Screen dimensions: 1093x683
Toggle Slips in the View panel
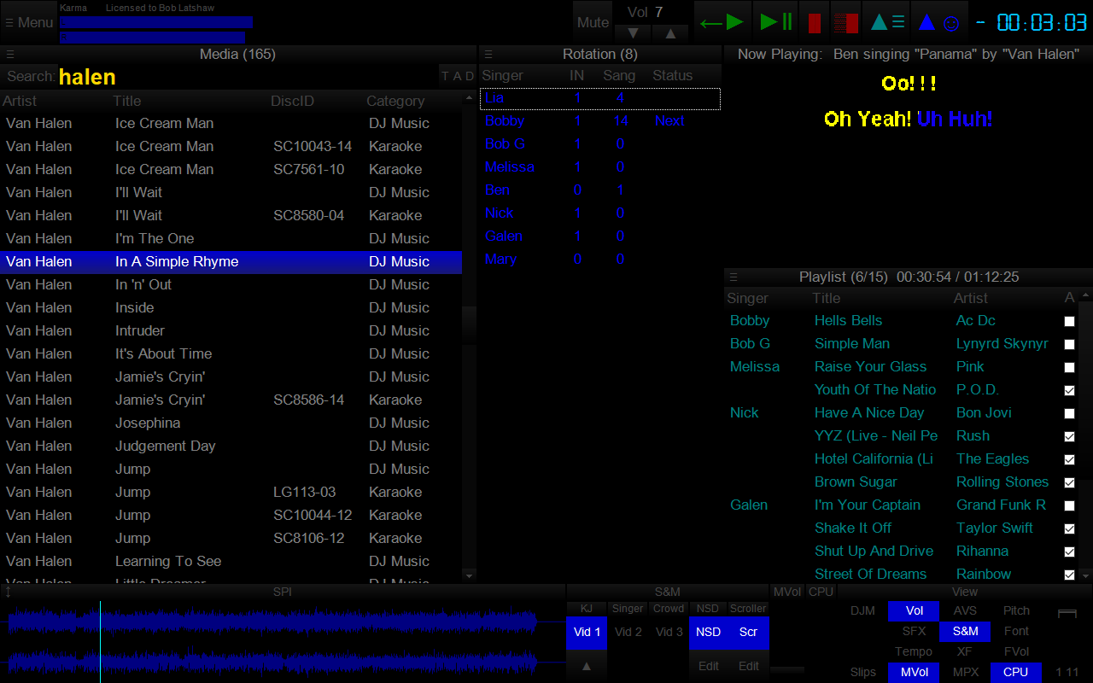tap(862, 673)
